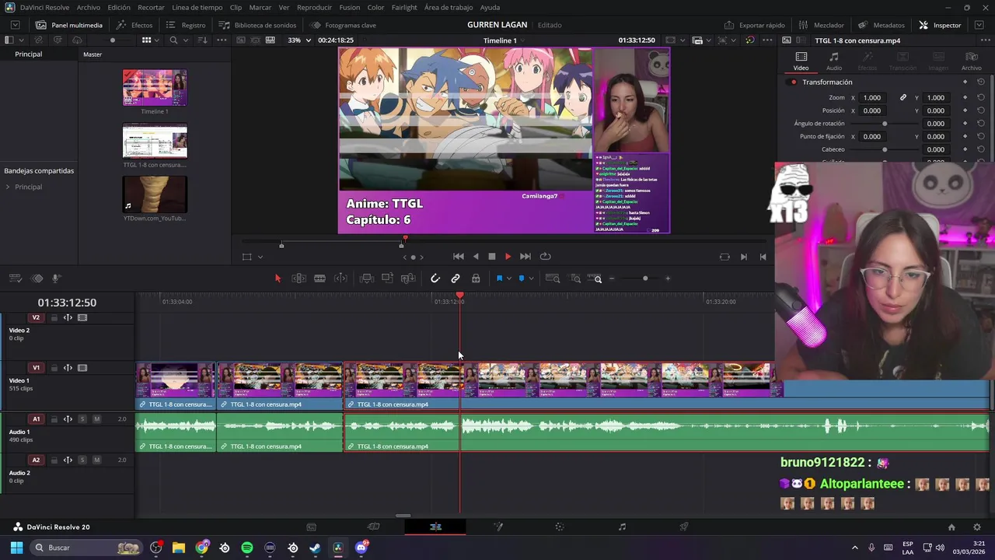
Task: Activate the Blade edit mode tool
Action: [x=319, y=278]
